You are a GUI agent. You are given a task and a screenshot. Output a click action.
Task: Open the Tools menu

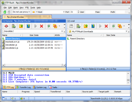(33, 8)
